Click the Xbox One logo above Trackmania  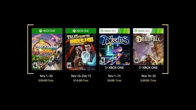point(47,31)
